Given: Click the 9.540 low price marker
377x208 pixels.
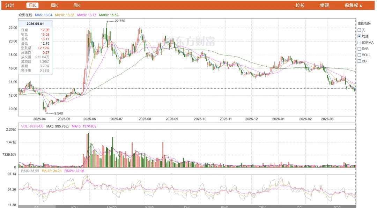Looking at the screenshot, I should pyautogui.click(x=58, y=113).
